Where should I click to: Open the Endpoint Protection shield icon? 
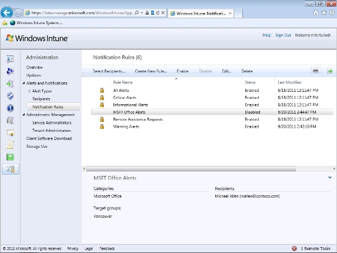(x=10, y=96)
